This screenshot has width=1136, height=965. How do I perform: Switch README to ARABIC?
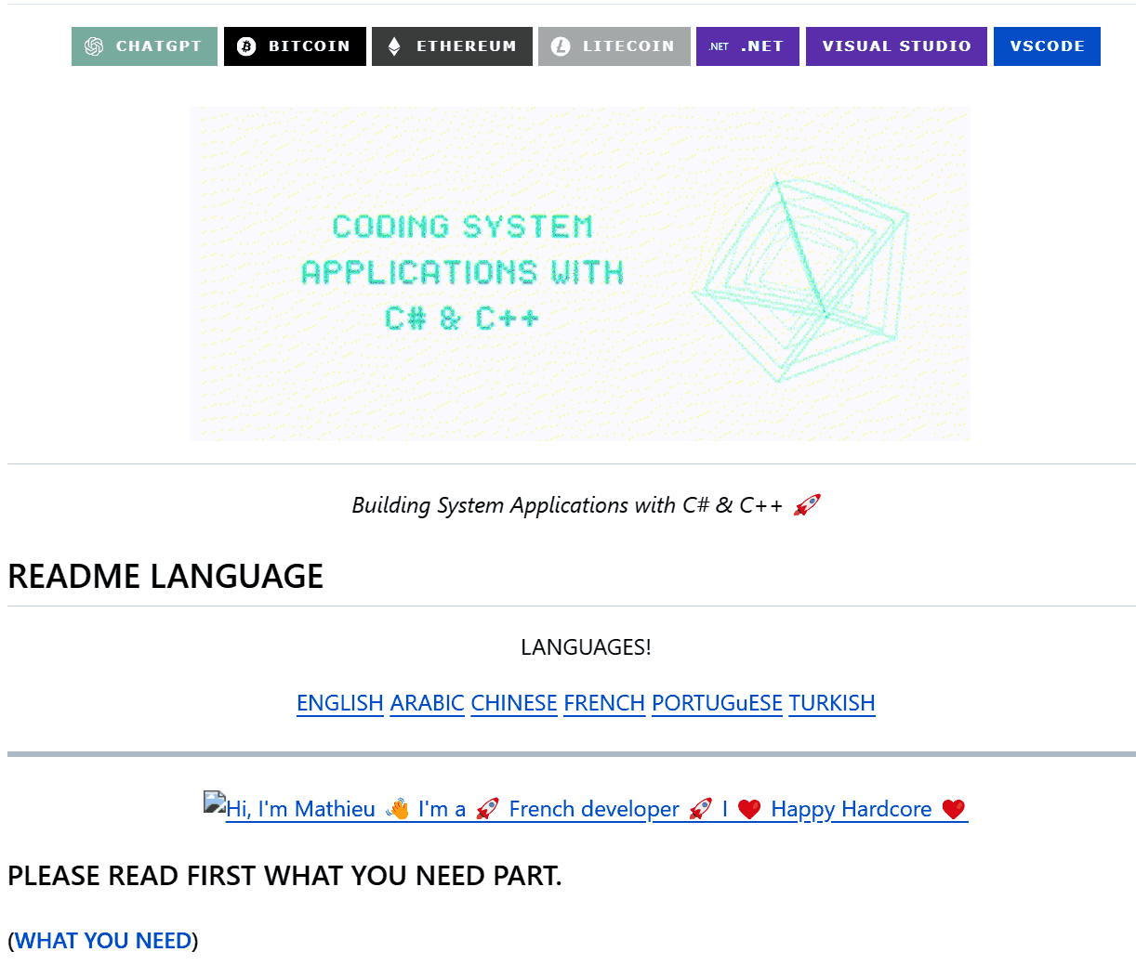tap(427, 703)
